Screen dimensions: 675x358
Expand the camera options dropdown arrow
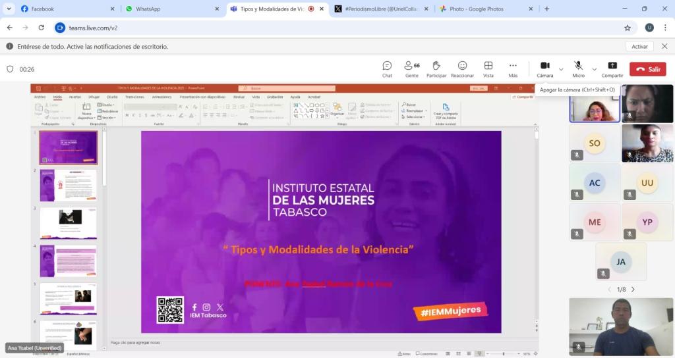[x=561, y=69]
